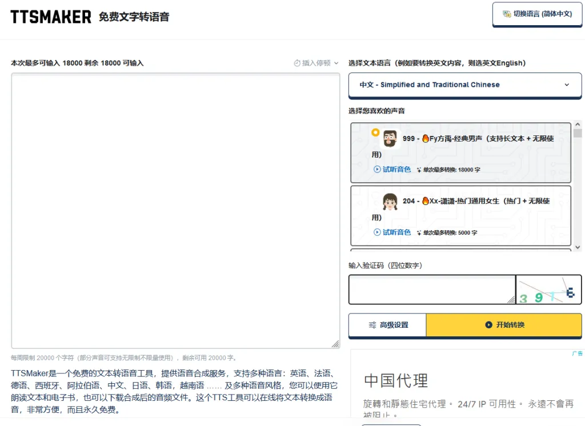
Task: Click the bearded male avatar for voice 999
Action: [x=390, y=139]
